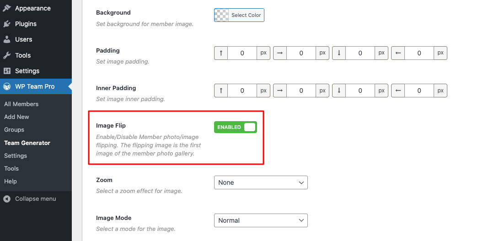Click the Users person icon
The image size is (494, 241).
(7, 39)
